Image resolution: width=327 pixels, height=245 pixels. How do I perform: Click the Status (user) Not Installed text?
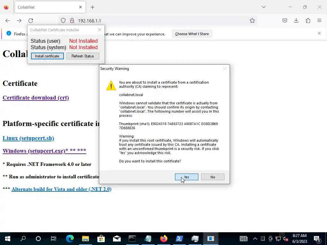pyautogui.click(x=83, y=41)
